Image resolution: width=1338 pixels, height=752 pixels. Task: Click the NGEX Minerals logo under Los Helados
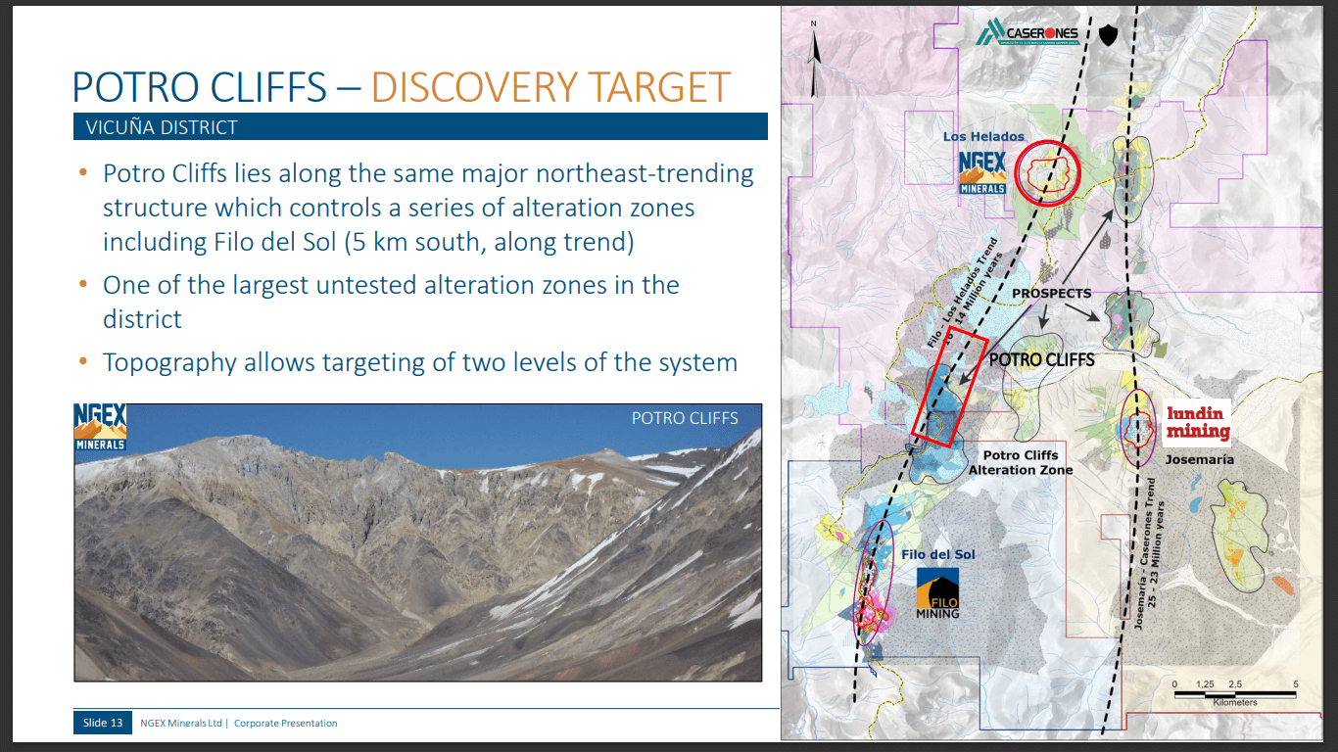click(982, 170)
